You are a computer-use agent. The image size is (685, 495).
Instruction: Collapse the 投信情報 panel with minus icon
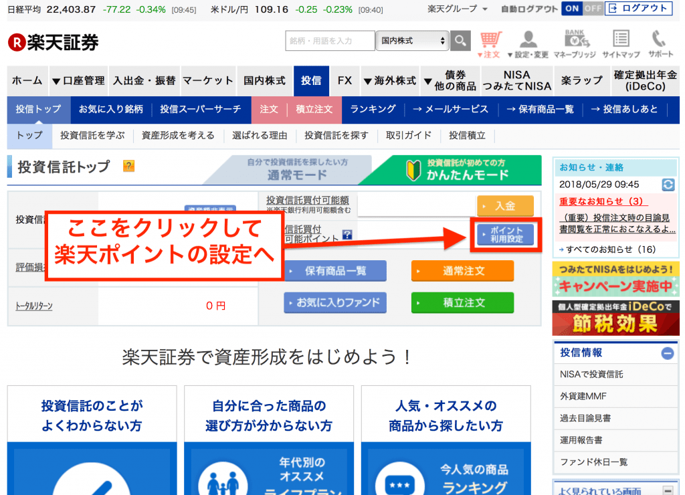(667, 353)
